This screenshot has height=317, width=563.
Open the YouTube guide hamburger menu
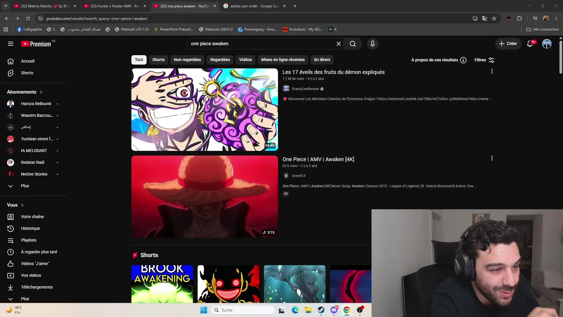pyautogui.click(x=11, y=44)
